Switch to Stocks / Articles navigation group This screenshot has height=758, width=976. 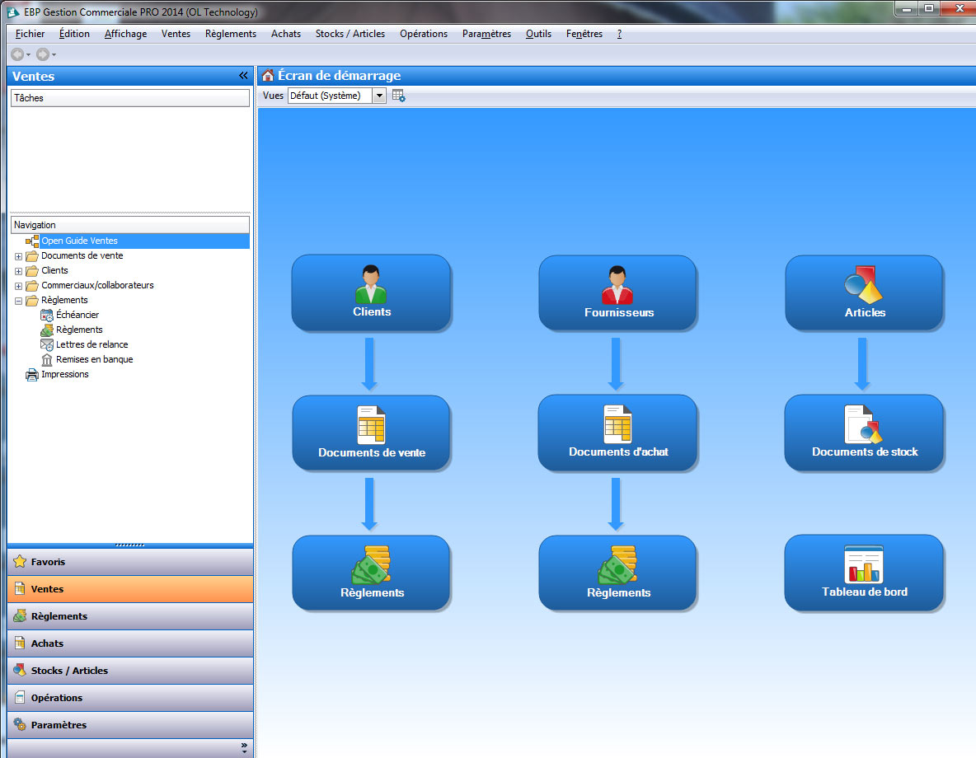click(x=130, y=671)
